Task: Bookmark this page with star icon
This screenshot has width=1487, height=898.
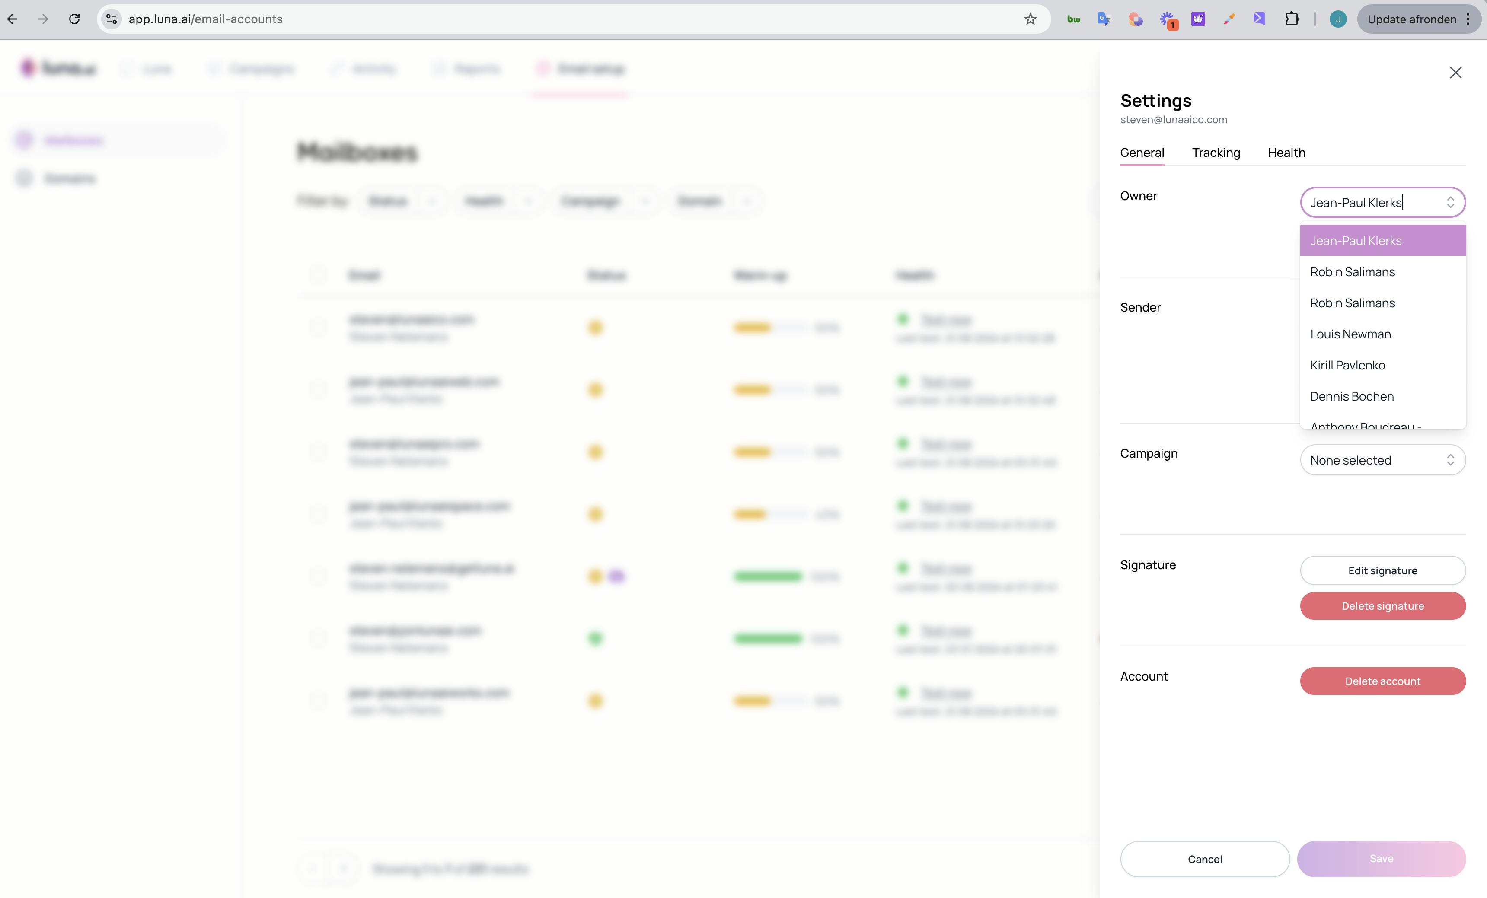Action: click(x=1030, y=19)
